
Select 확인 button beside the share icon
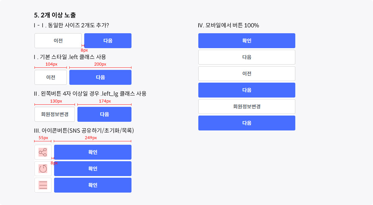pos(93,152)
